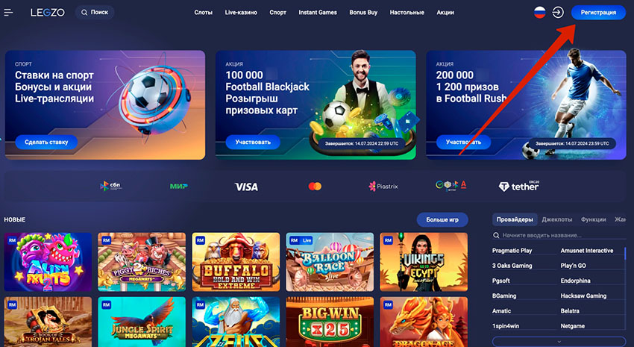The height and width of the screenshot is (347, 634).
Task: Click the Russian flag language icon
Action: pyautogui.click(x=539, y=13)
